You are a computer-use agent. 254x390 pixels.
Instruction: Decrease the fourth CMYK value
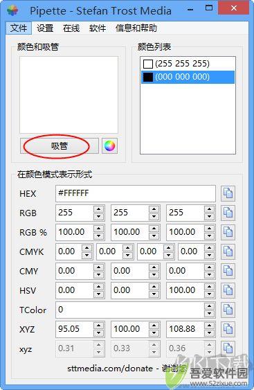[x=209, y=255]
